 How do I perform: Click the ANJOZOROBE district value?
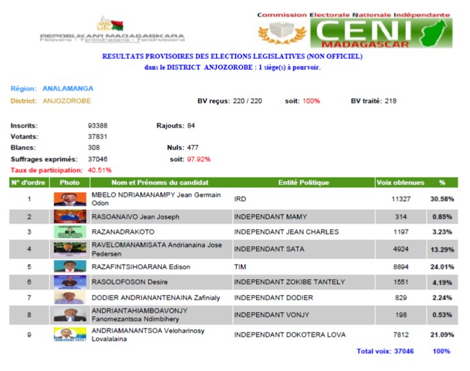pos(67,101)
